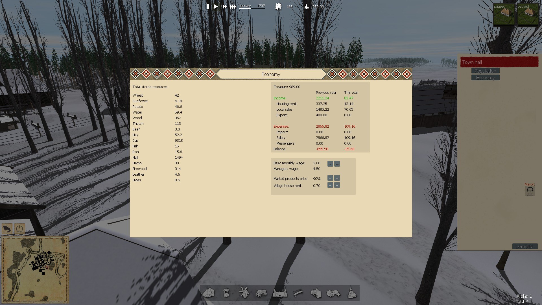Click the Economy window title

tap(271, 74)
